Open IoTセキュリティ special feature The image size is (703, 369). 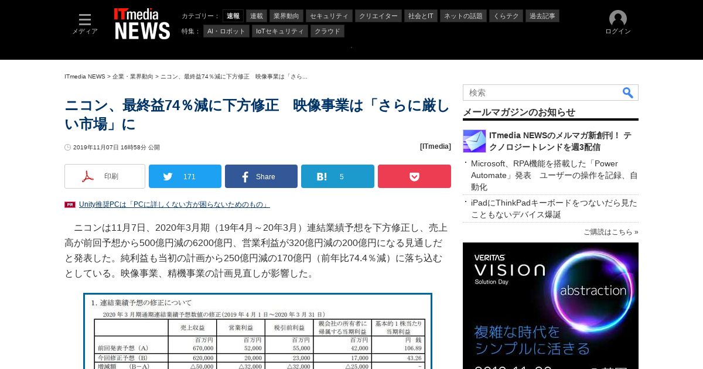click(x=280, y=31)
